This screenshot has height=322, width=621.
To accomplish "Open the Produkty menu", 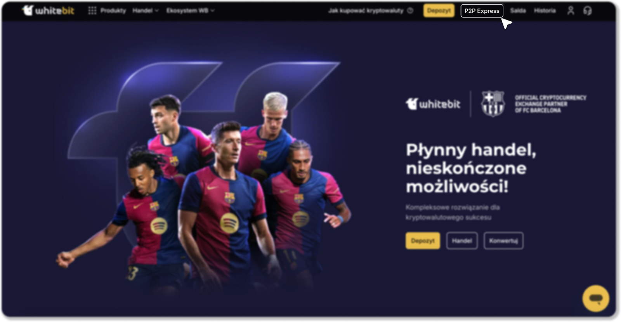I will click(113, 10).
